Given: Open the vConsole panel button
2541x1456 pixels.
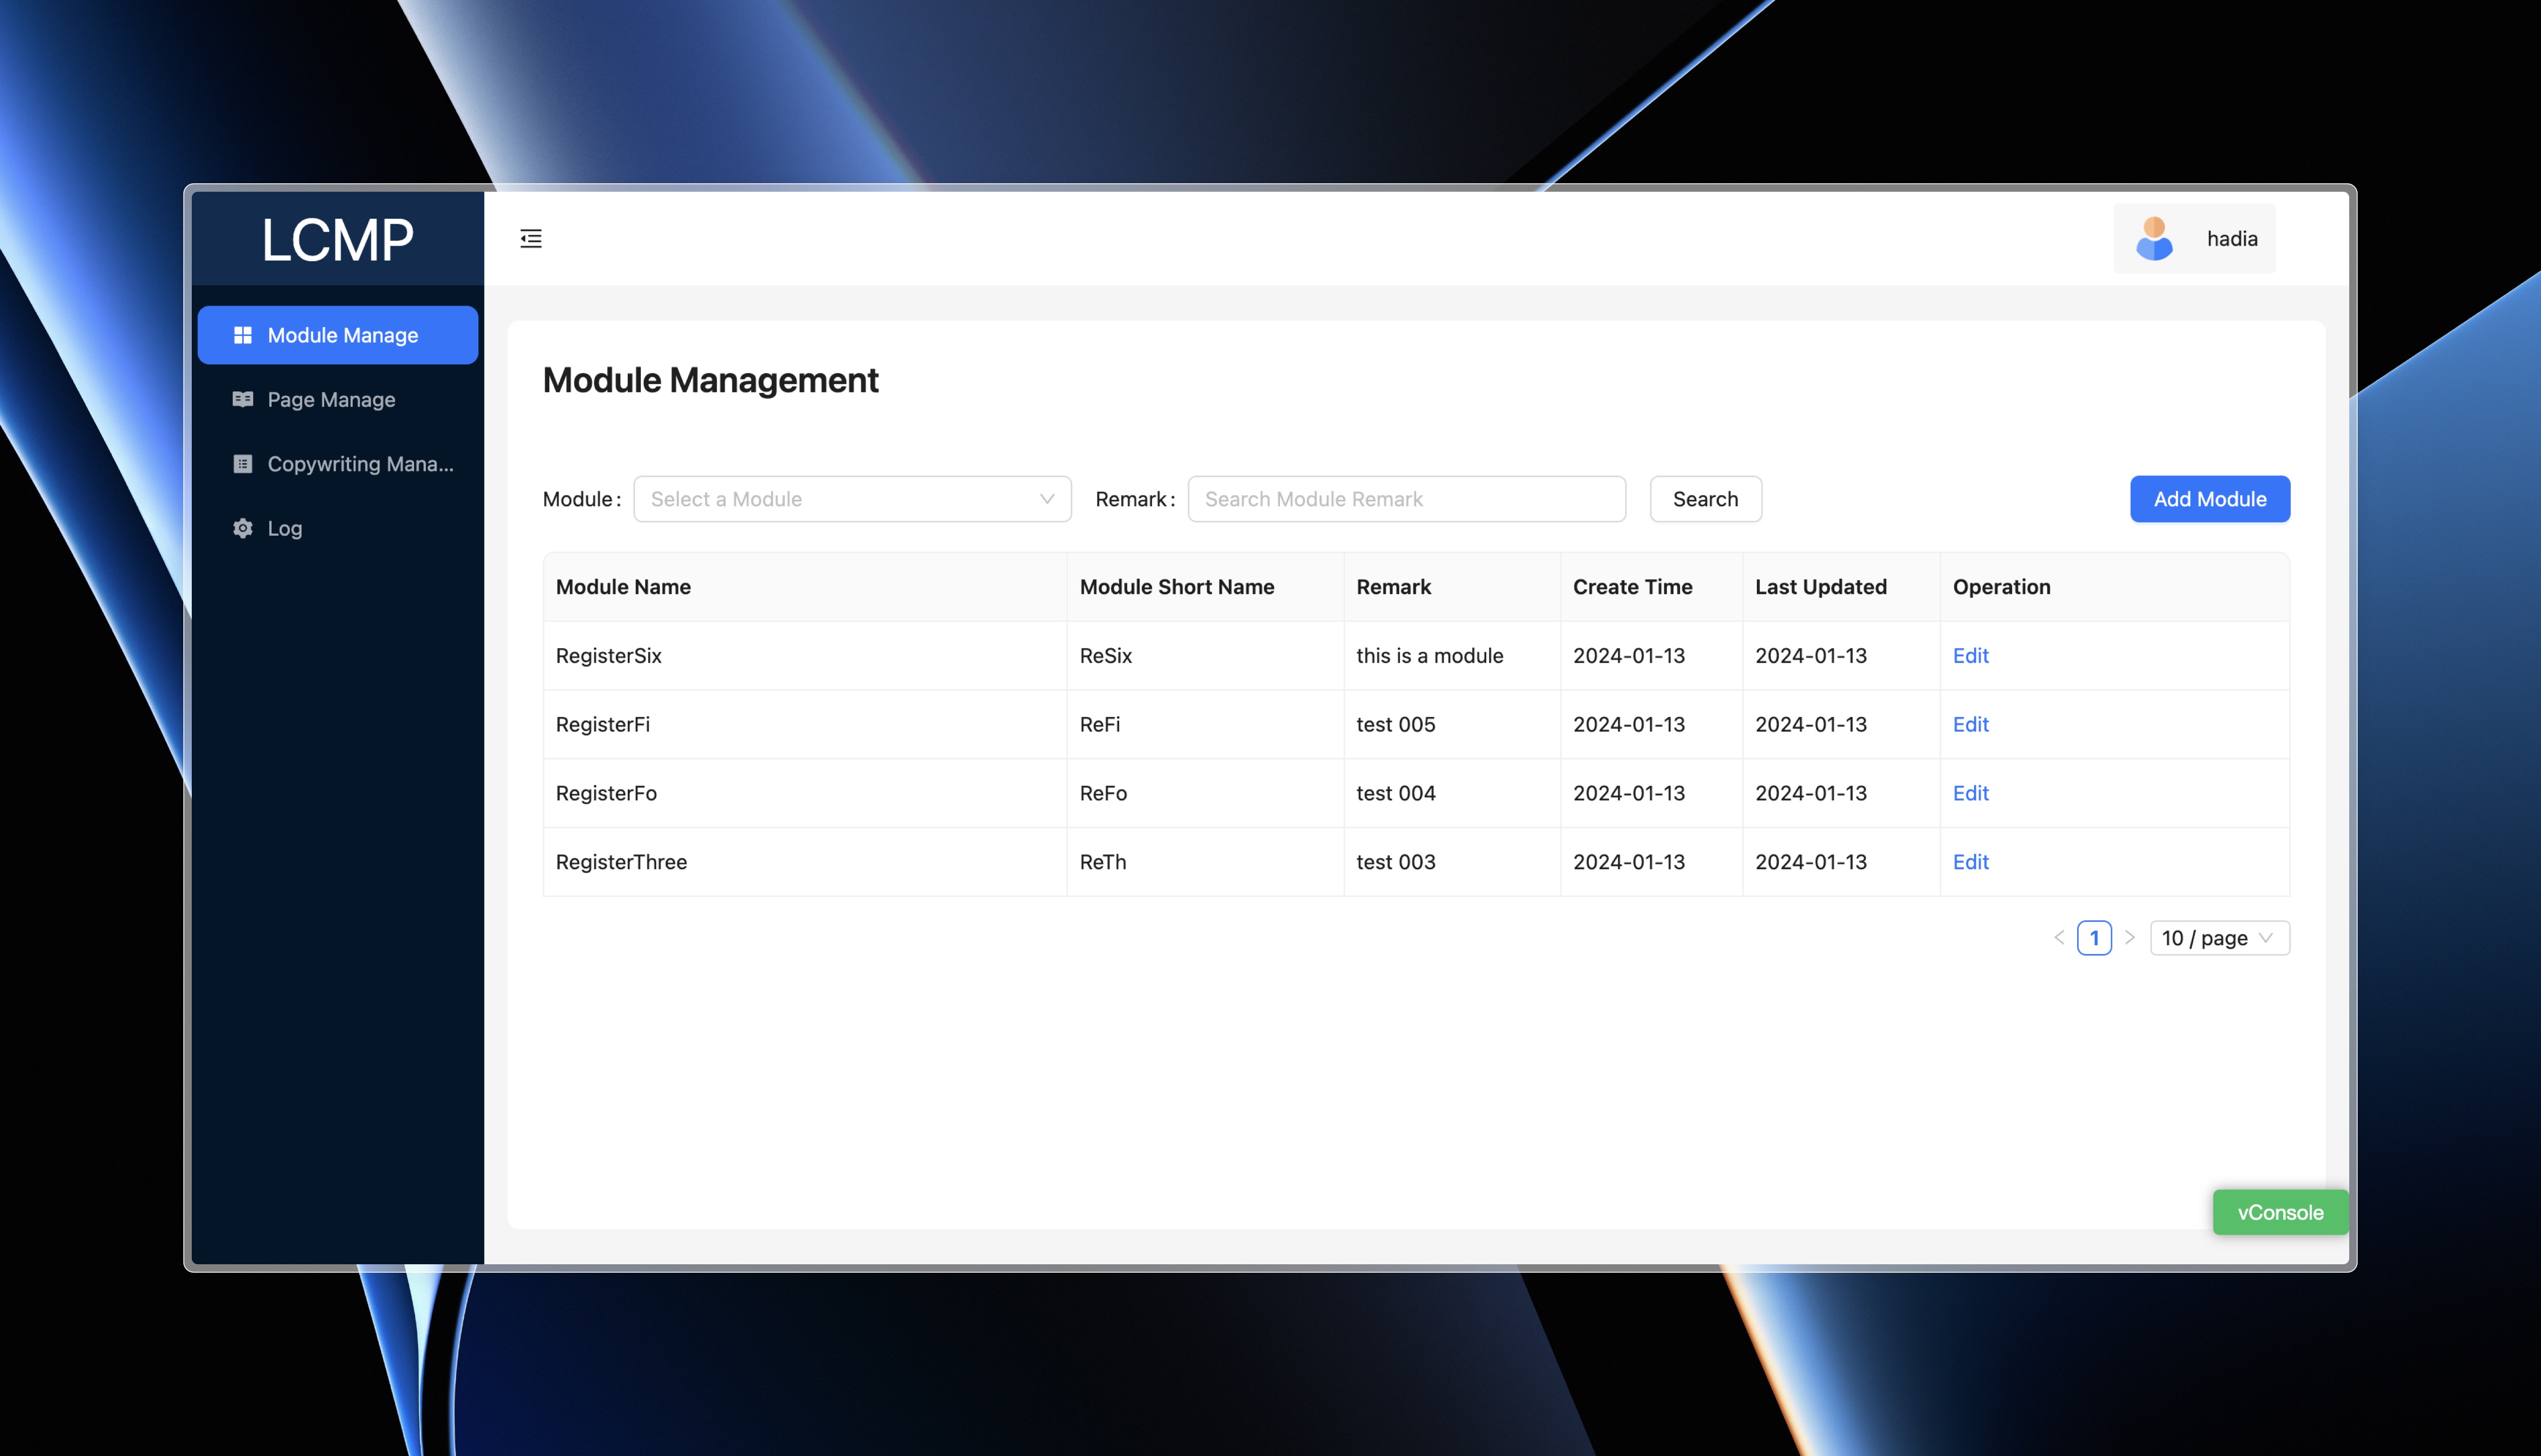Looking at the screenshot, I should [2280, 1212].
